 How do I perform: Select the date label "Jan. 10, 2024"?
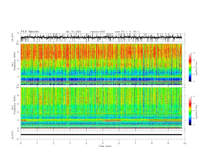pos(73,32)
